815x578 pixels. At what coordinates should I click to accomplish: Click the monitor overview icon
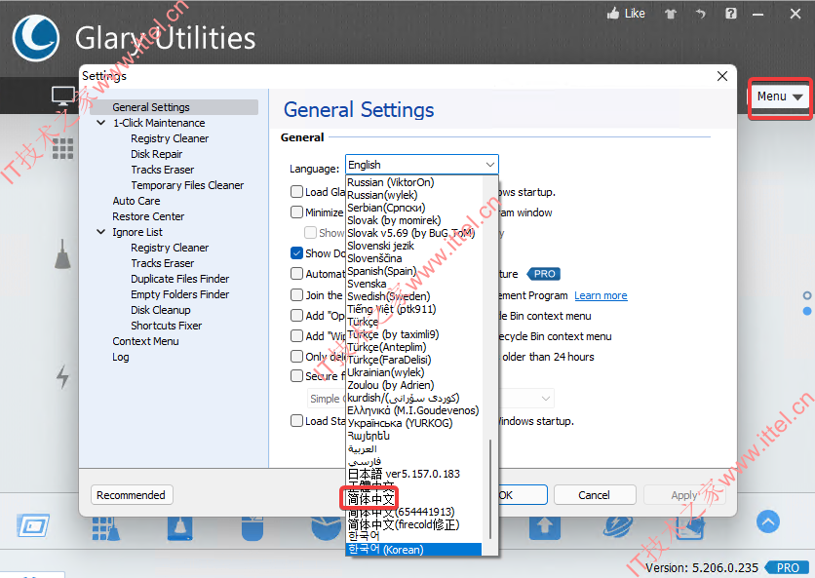pos(63,96)
